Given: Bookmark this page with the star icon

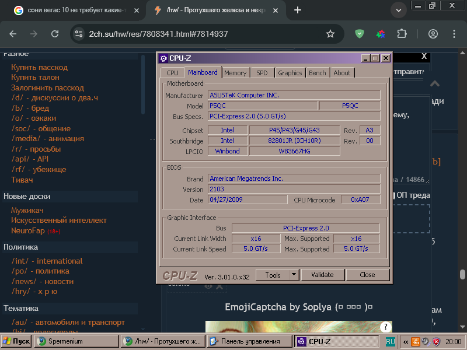Looking at the screenshot, I should click(330, 34).
